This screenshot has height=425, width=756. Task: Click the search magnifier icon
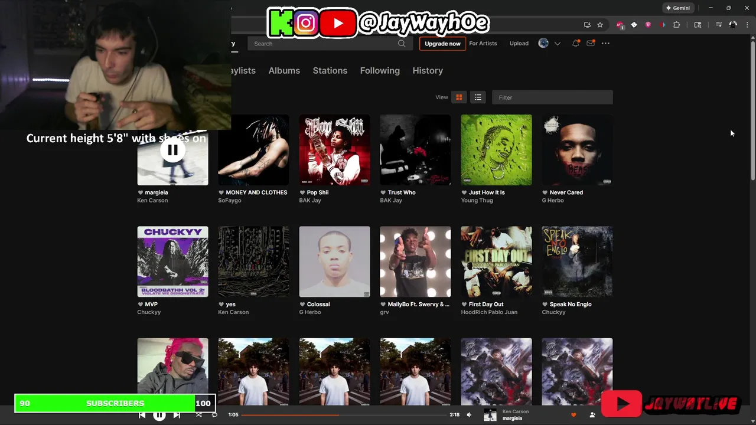tap(402, 43)
